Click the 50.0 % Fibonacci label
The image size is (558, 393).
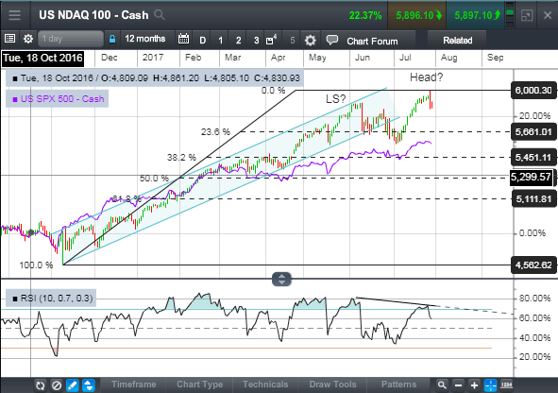tap(154, 179)
